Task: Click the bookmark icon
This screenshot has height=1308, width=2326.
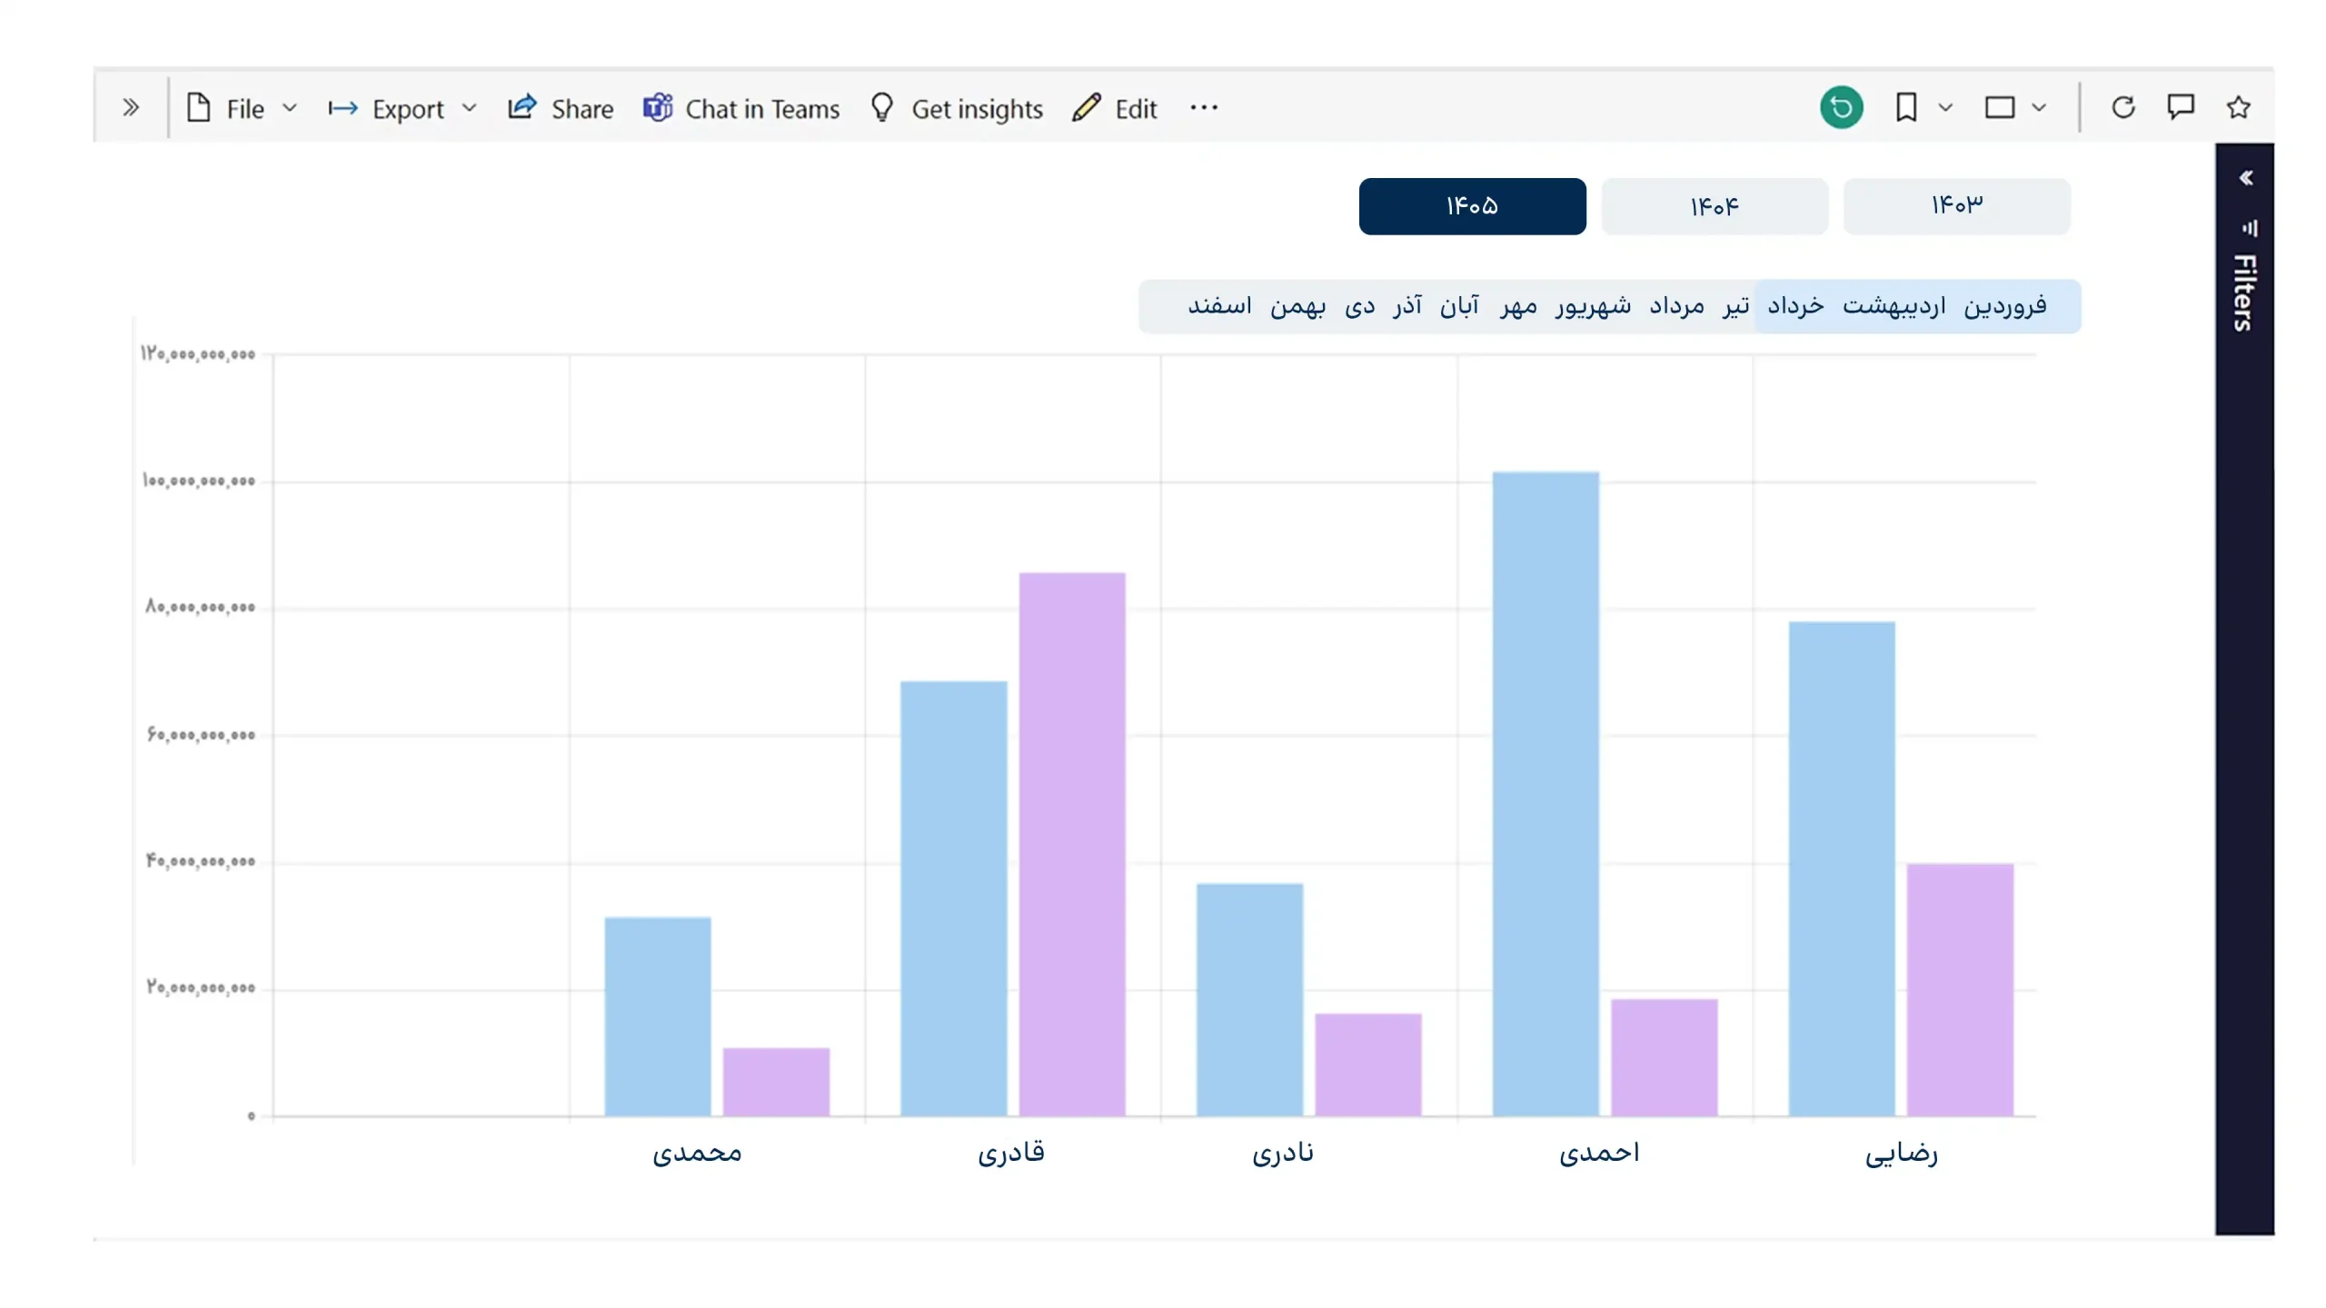Action: pyautogui.click(x=1906, y=108)
